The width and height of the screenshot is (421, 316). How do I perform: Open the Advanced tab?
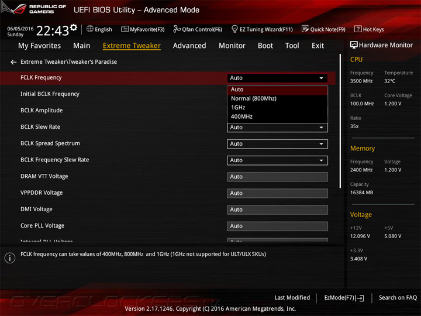click(x=189, y=46)
